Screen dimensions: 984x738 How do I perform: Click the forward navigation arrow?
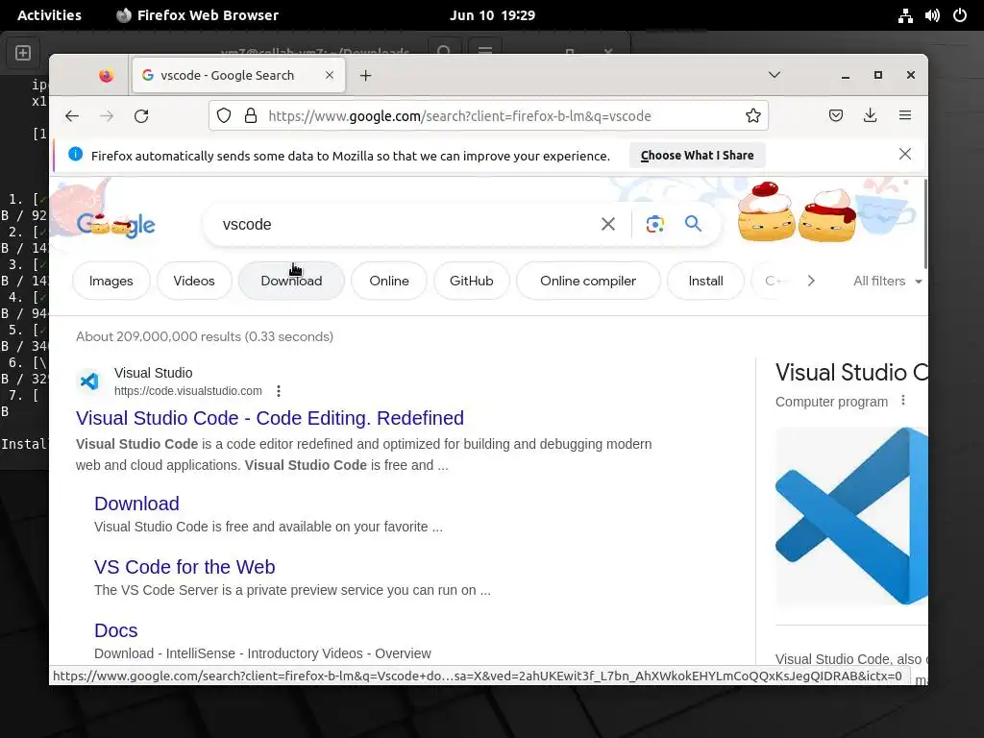point(107,116)
